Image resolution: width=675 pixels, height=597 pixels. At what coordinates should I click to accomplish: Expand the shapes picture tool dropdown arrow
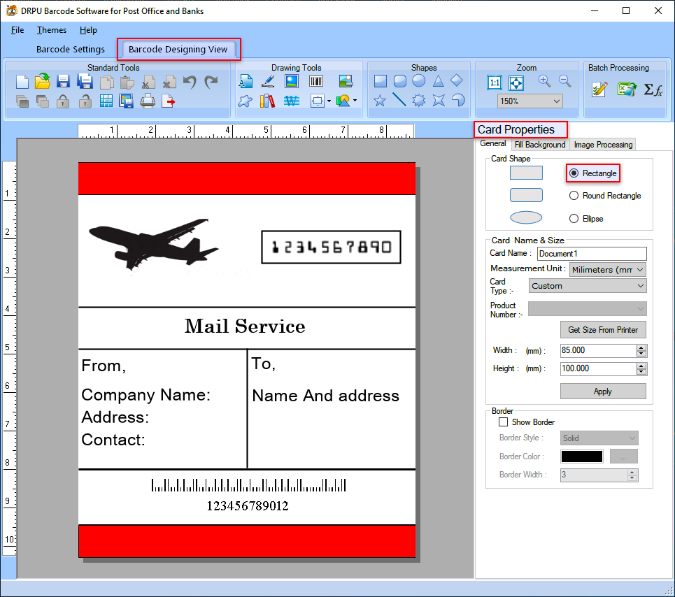(355, 101)
